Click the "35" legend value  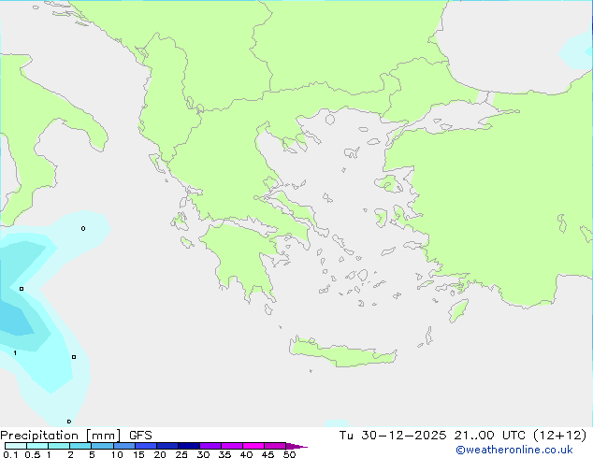224,454
